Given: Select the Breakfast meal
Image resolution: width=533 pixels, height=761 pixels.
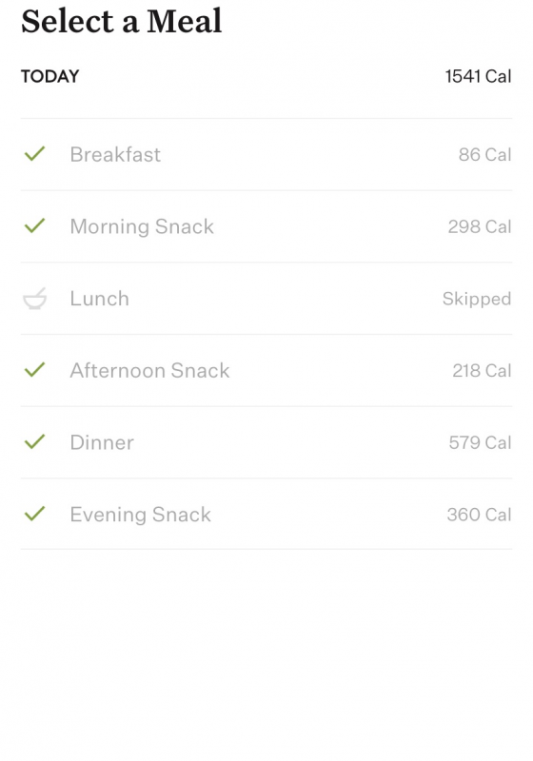Looking at the screenshot, I should [266, 154].
